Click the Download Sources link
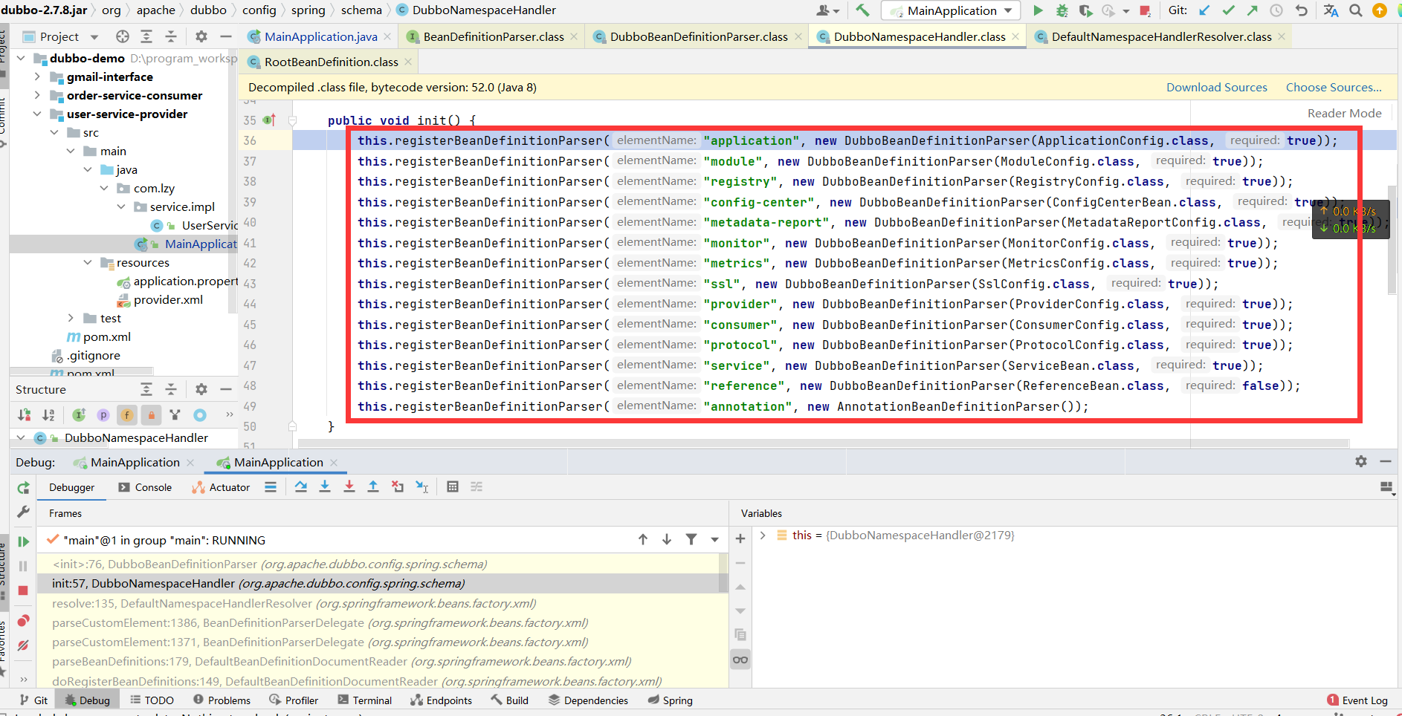The image size is (1402, 716). click(1216, 87)
